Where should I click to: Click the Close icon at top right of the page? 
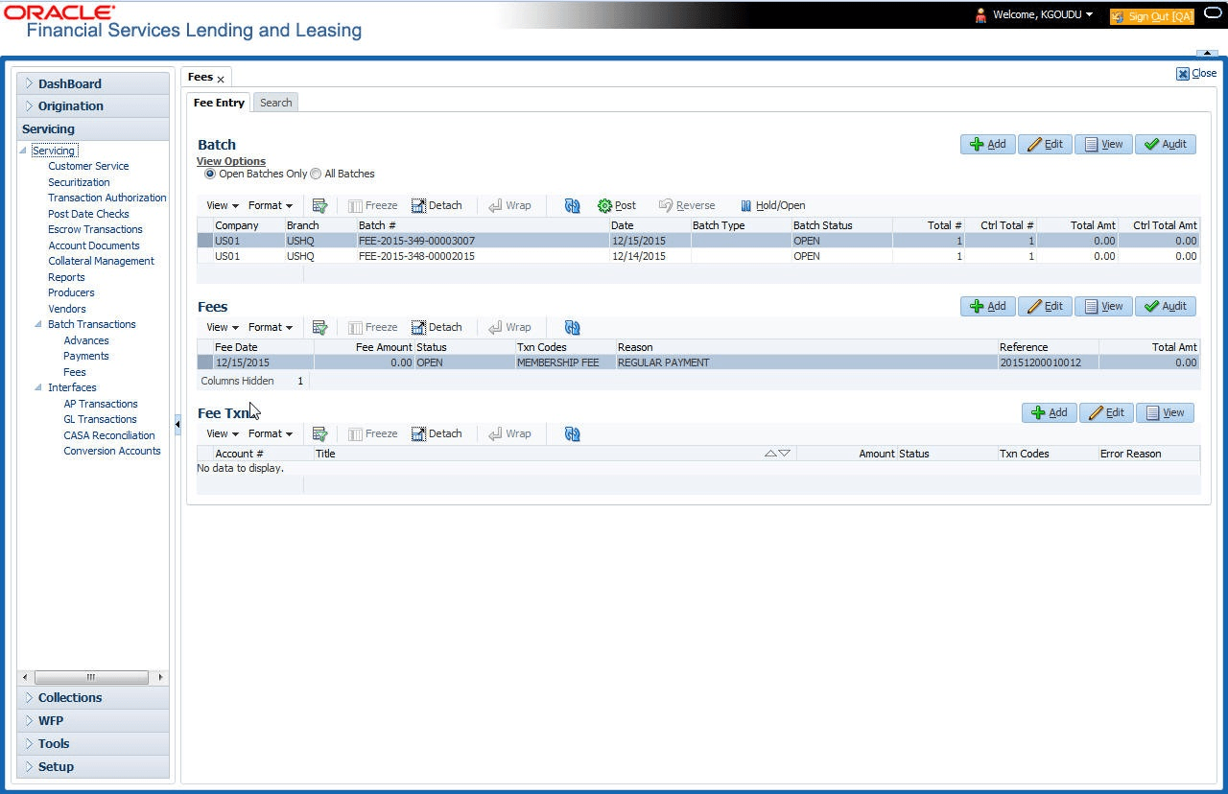(x=1196, y=73)
